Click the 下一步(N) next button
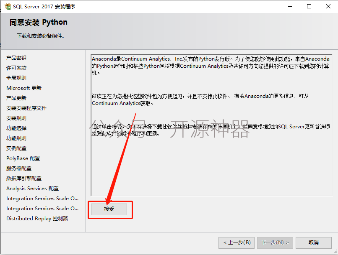The image size is (338, 255). 275,243
